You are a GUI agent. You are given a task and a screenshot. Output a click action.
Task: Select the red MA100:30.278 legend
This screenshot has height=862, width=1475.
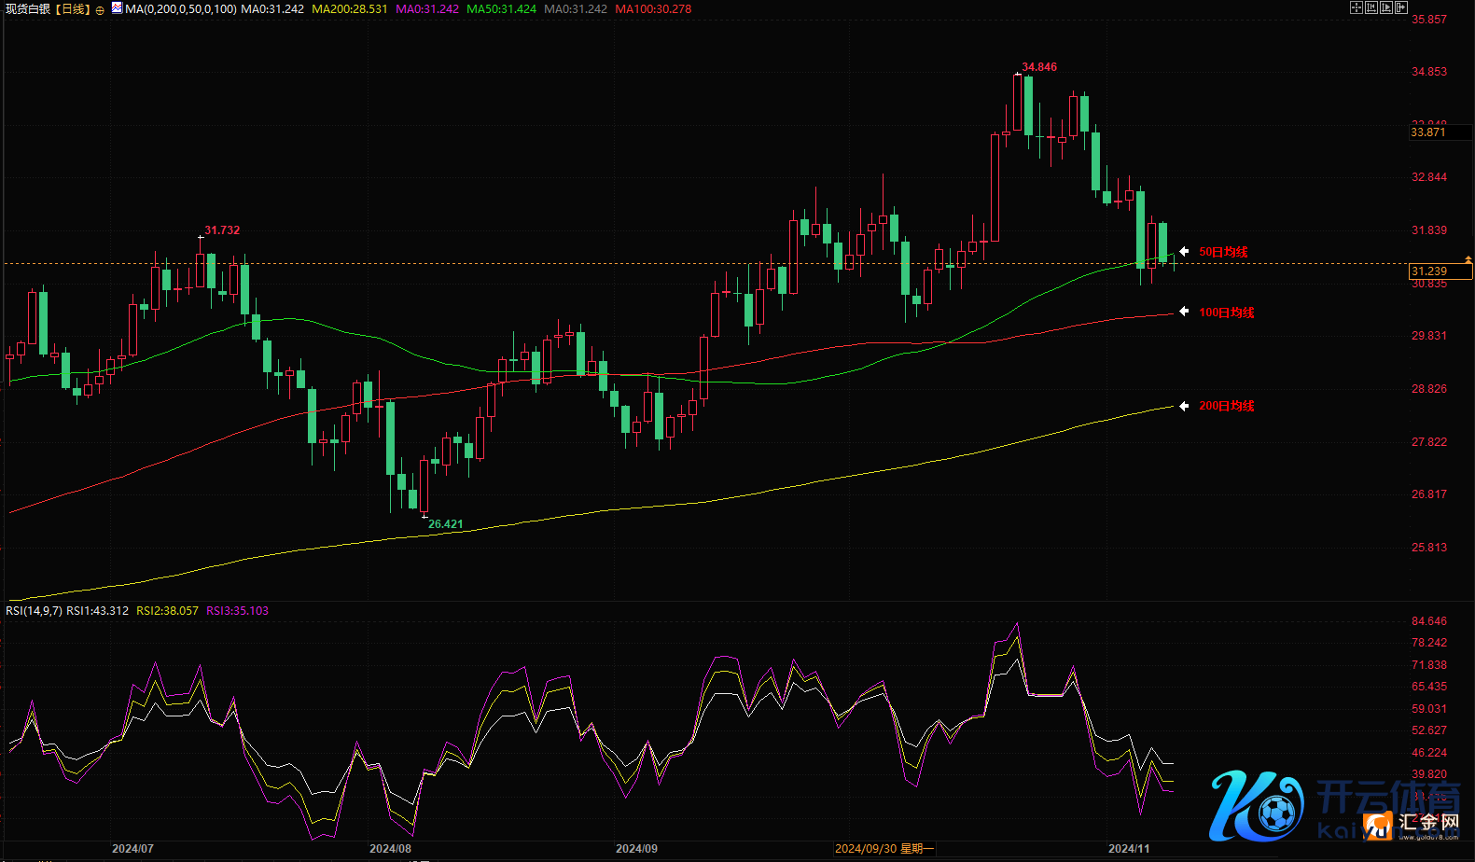coord(653,8)
